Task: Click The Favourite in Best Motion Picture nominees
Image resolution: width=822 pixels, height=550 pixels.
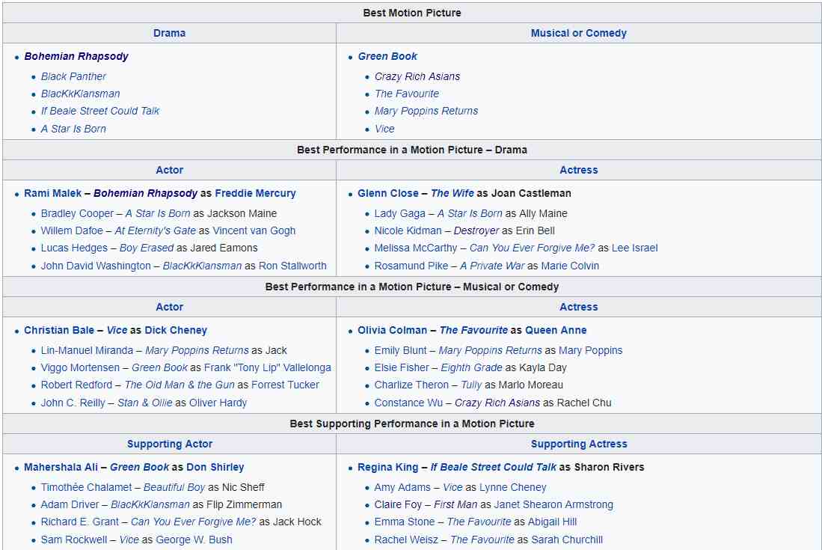Action: (407, 94)
